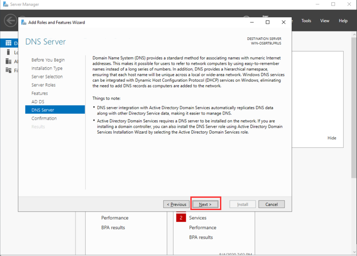Viewport: 357px width, 256px height.
Task: Maximize the Add Roles and Features Wizard window
Action: pos(267,22)
